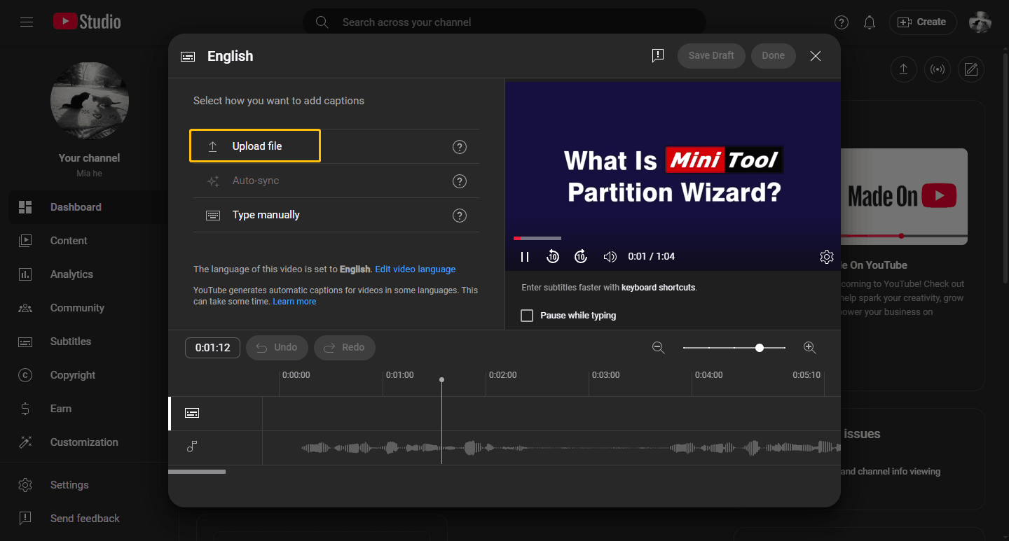Click the timeline playhead marker
The image size is (1009, 541).
[441, 380]
